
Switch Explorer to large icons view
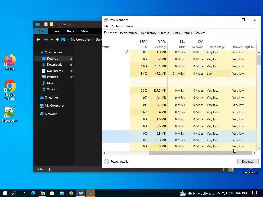(231, 169)
